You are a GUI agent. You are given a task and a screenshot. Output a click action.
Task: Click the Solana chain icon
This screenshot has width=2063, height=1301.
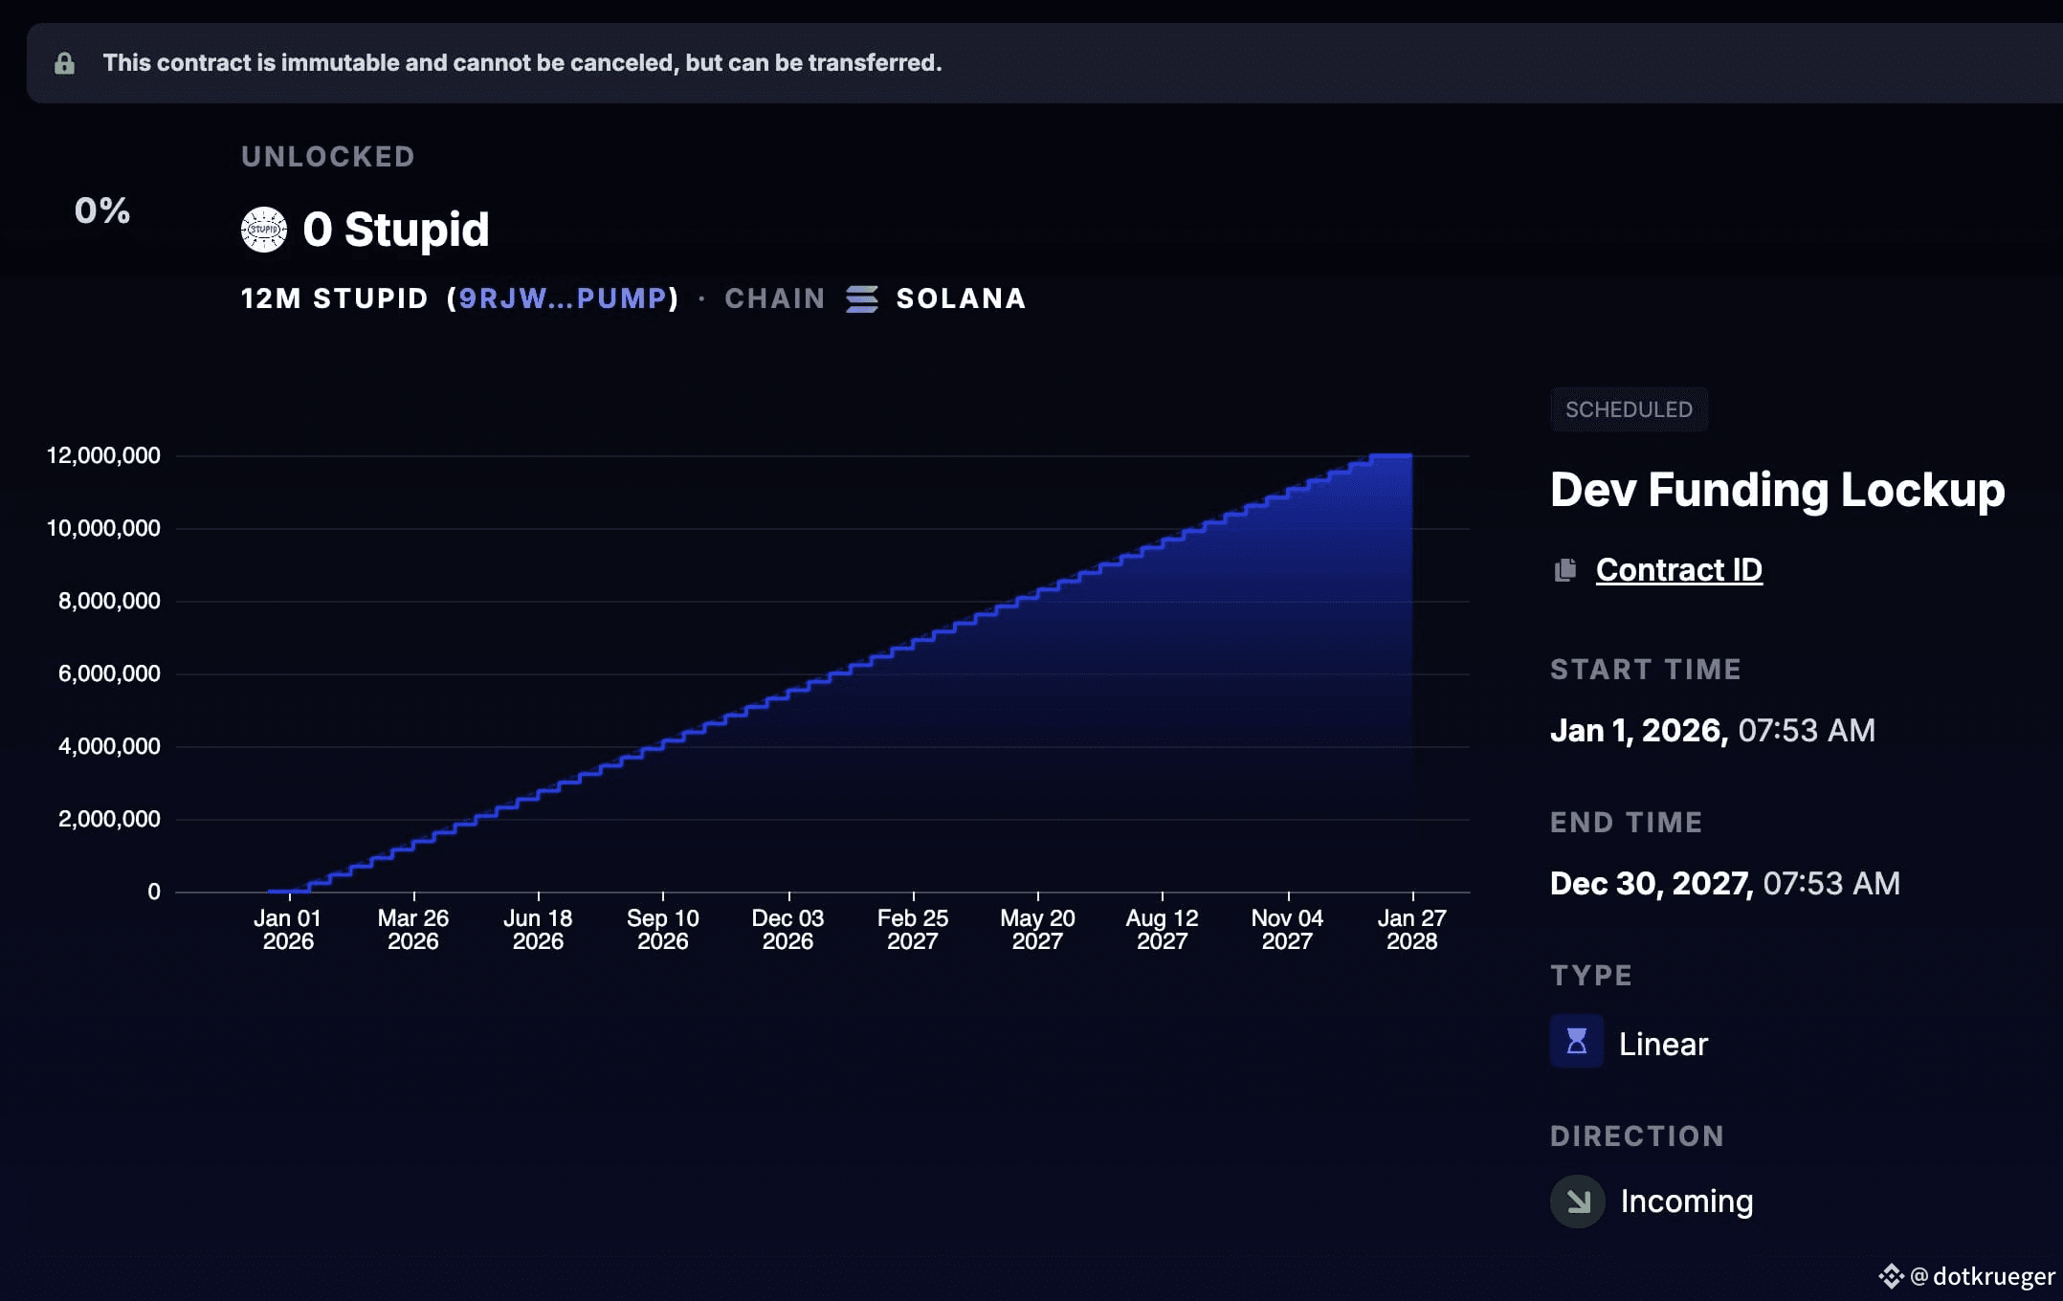862,299
